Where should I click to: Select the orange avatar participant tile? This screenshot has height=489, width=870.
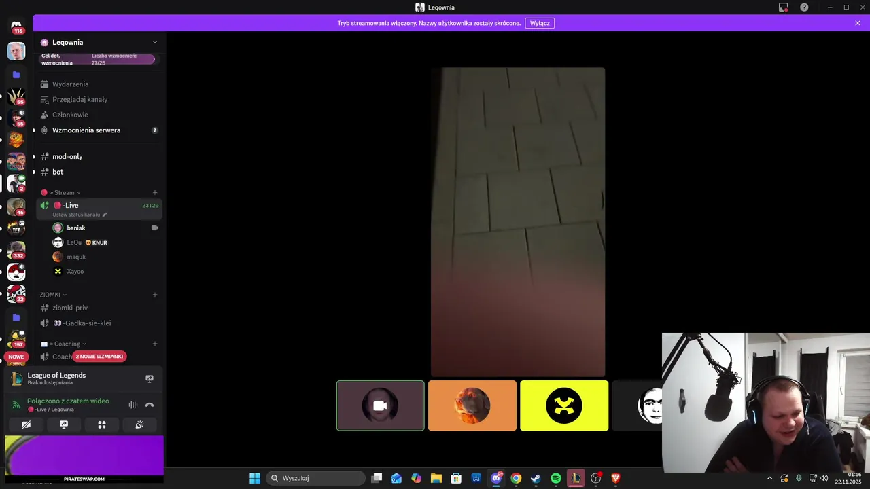[472, 405]
